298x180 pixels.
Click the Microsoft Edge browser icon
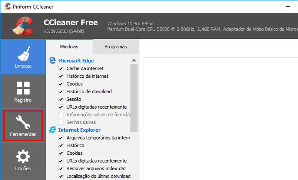click(52, 60)
